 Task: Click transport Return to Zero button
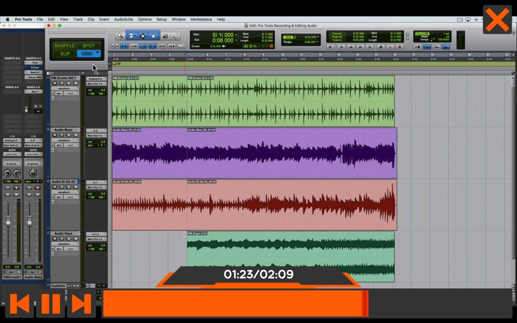pyautogui.click(x=341, y=47)
